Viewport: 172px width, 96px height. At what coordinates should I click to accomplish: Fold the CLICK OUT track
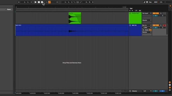tap(130, 13)
